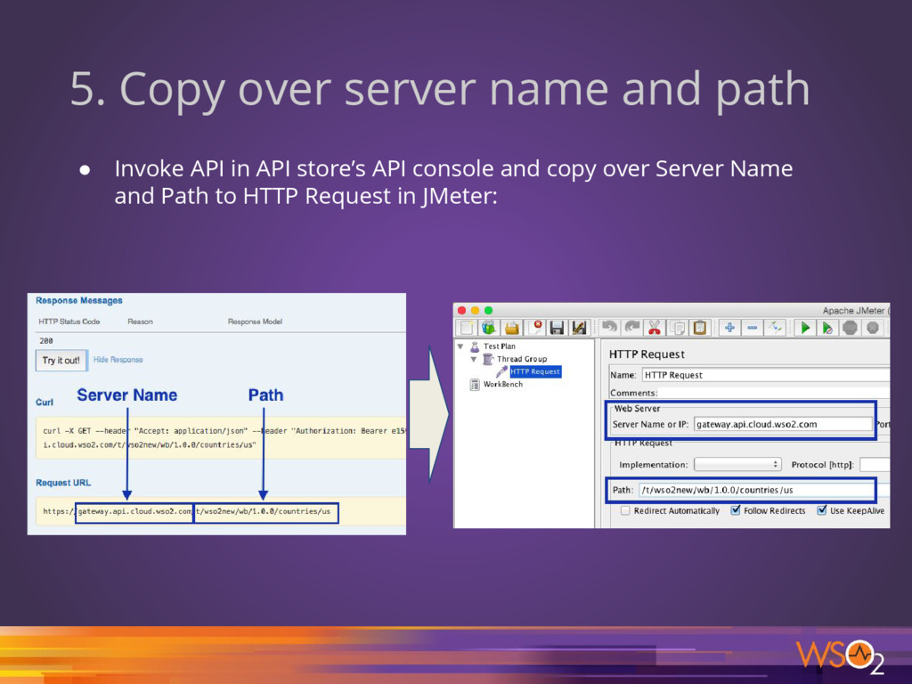This screenshot has width=912, height=684.
Task: Click the Name field containing HTTP Request
Action: 765,375
